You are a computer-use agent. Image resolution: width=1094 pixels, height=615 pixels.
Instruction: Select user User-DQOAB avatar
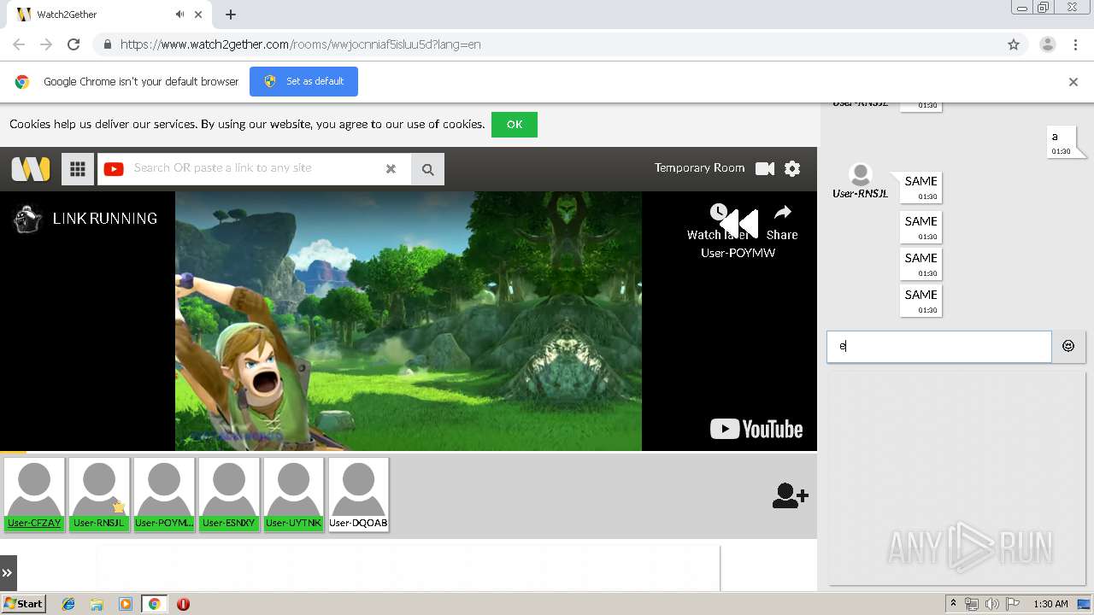coord(358,495)
